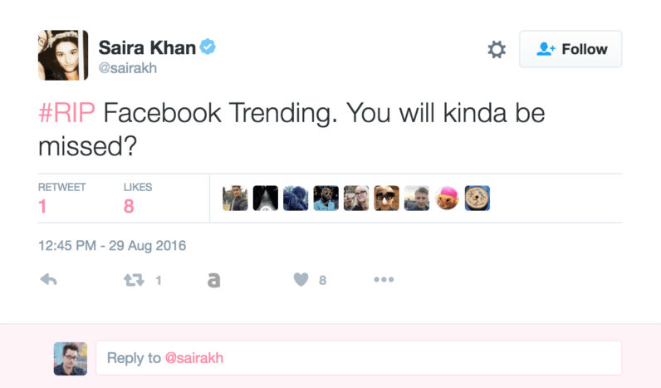The width and height of the screenshot is (661, 388).
Task: Click the pink-haired toy liker avatar
Action: point(447,199)
